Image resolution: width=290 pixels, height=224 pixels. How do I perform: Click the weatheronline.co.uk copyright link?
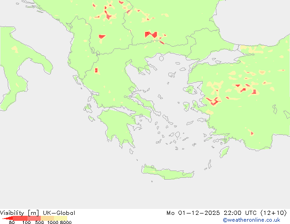coord(252,220)
